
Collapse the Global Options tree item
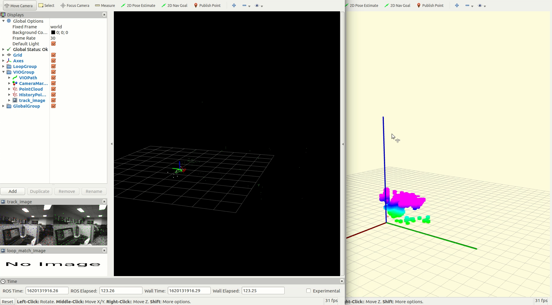point(3,21)
